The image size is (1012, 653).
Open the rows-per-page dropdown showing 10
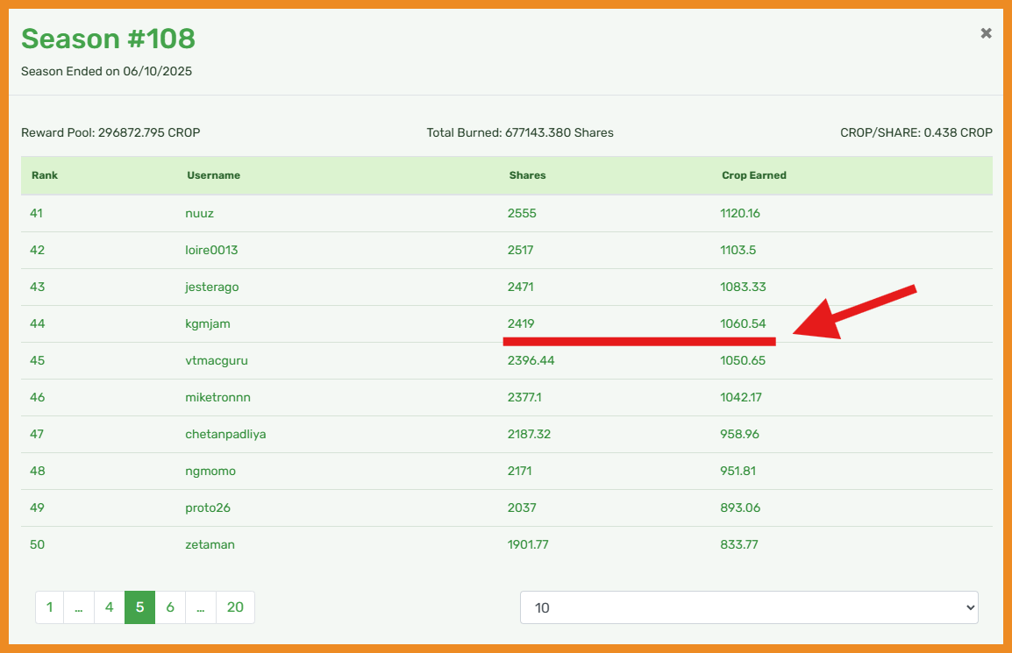coord(748,607)
